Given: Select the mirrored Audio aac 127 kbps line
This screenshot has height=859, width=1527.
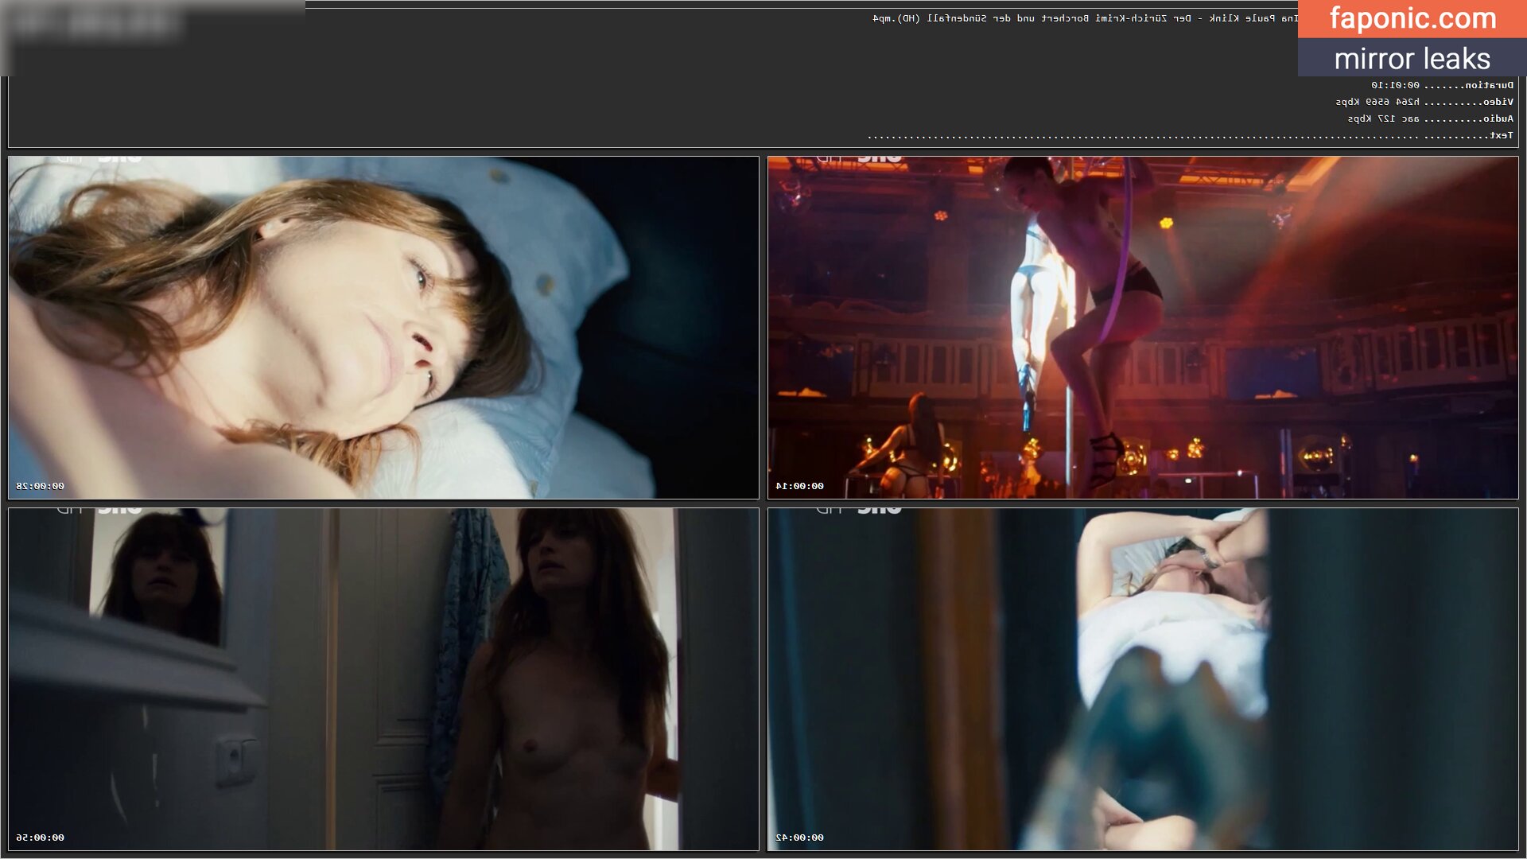Looking at the screenshot, I should [1430, 119].
